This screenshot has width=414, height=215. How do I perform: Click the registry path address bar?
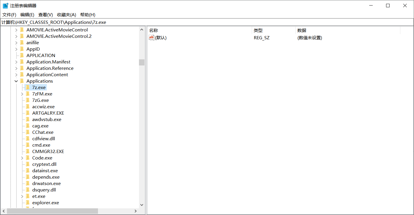point(204,22)
